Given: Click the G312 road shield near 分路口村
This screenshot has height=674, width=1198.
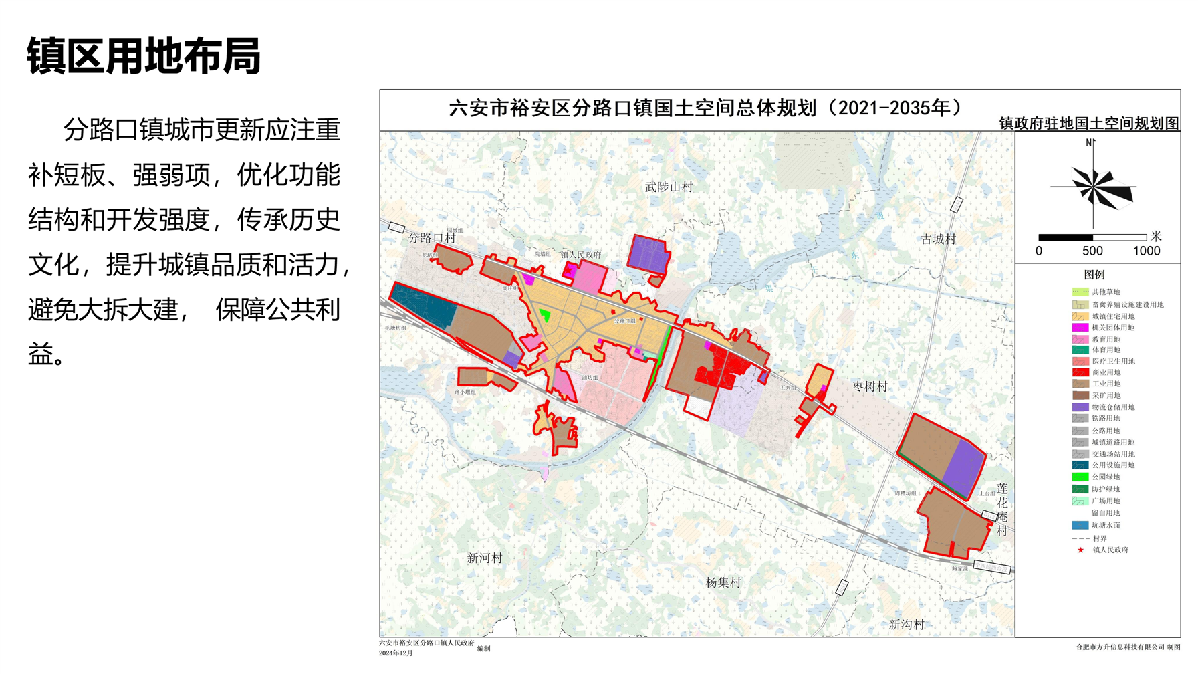Looking at the screenshot, I should 396,228.
